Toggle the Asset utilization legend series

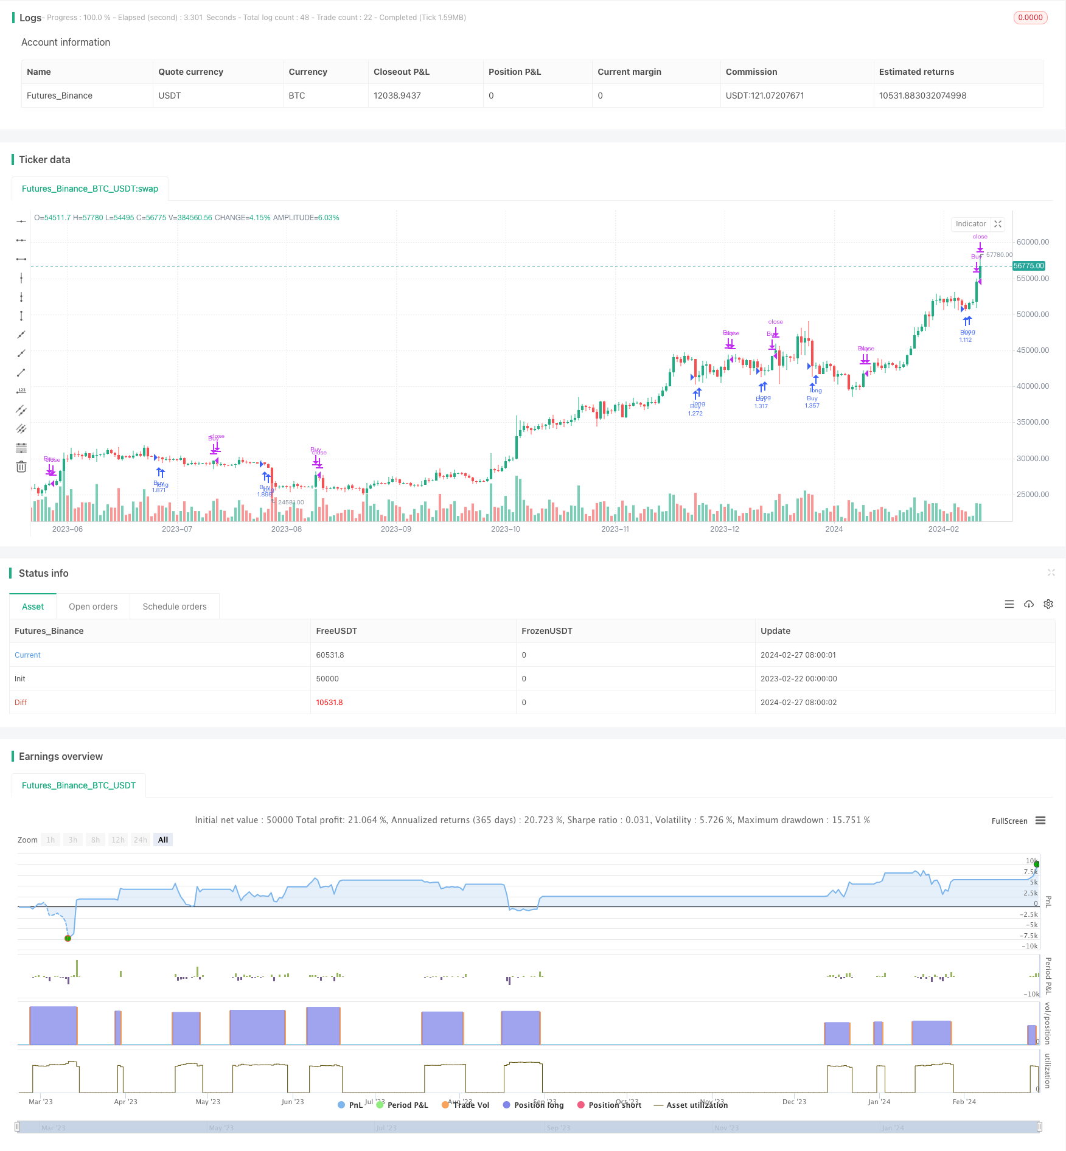pyautogui.click(x=691, y=1105)
